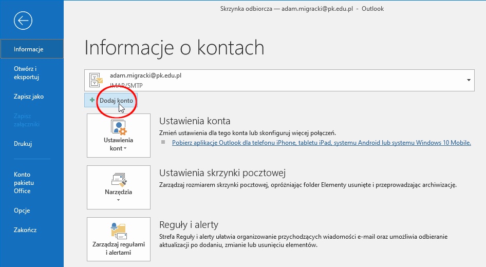Expand the Ustawienia kont dropdown arrow
This screenshot has width=486, height=267.
(x=125, y=149)
